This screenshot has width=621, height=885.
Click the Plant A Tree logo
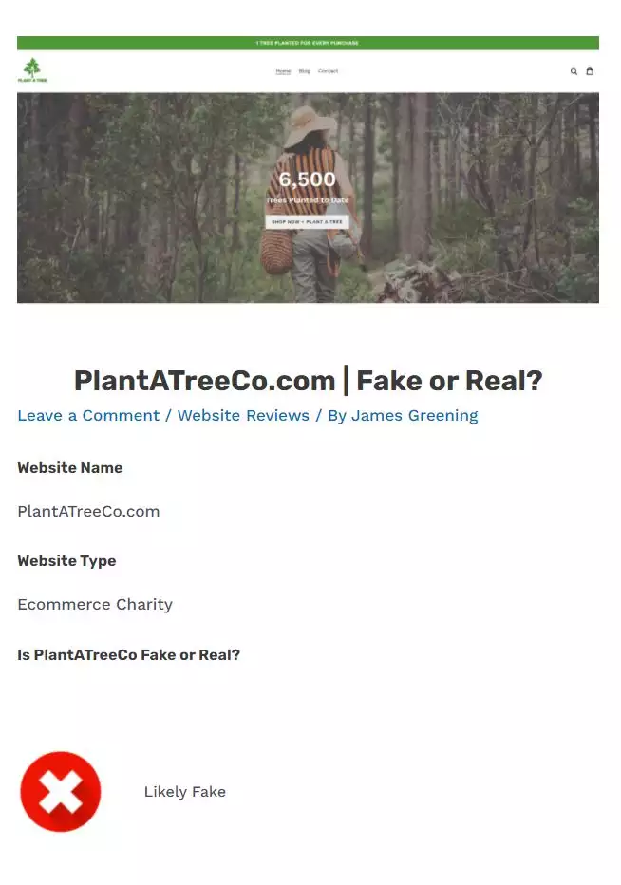click(x=32, y=70)
